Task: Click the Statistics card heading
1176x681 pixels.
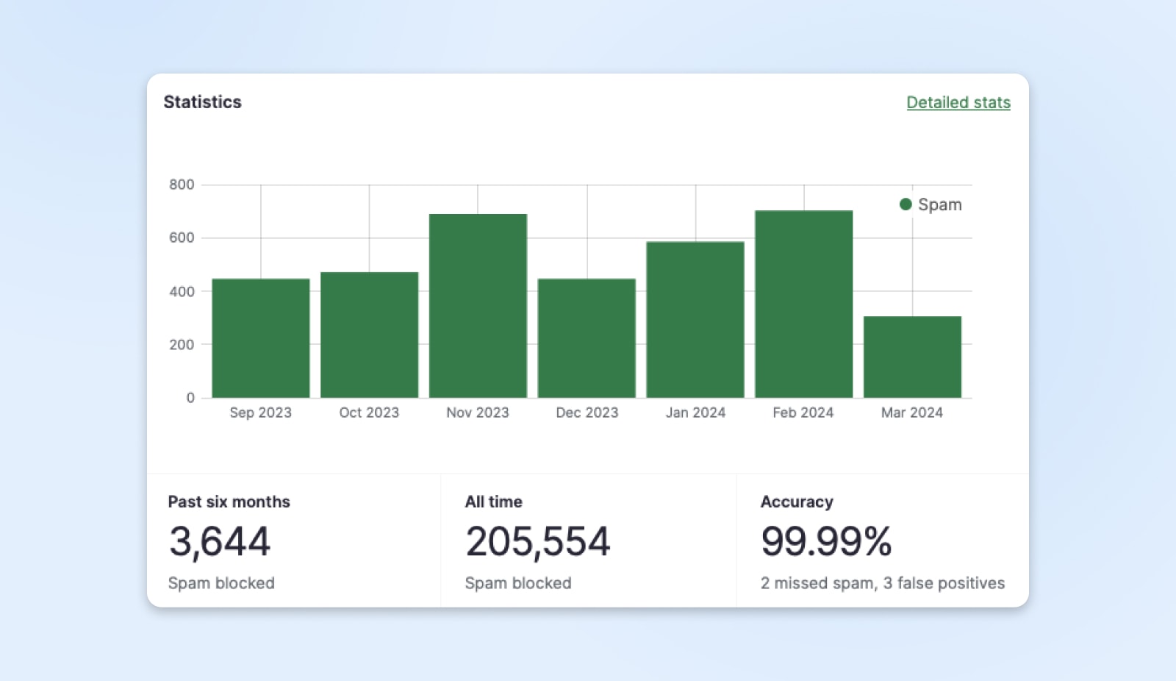Action: (x=202, y=102)
